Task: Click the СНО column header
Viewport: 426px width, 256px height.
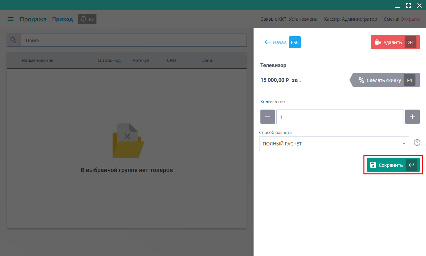Action: 172,60
